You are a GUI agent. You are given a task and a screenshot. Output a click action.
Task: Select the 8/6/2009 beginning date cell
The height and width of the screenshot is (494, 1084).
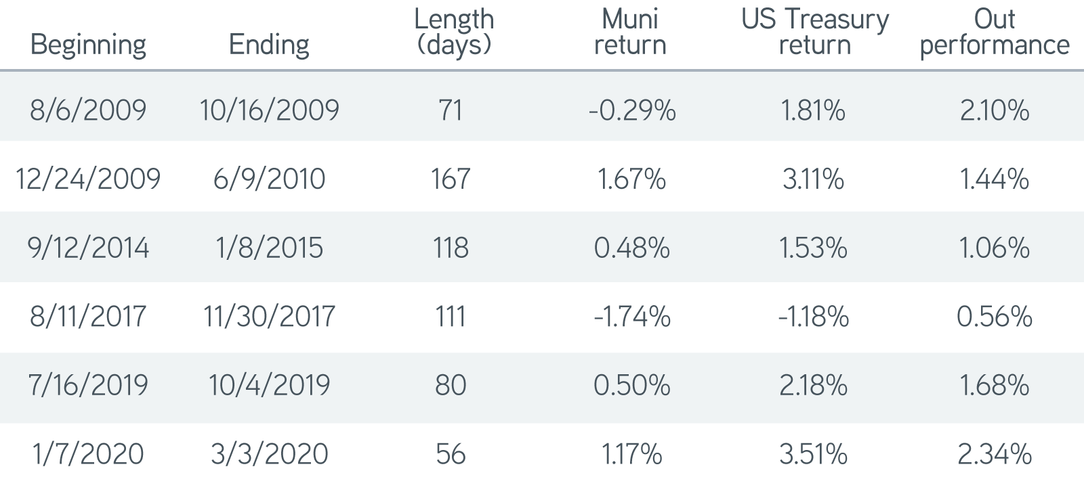pos(88,110)
